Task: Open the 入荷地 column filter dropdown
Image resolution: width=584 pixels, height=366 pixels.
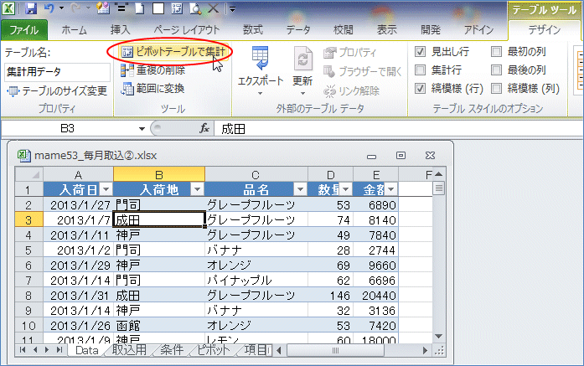Action: coord(198,189)
